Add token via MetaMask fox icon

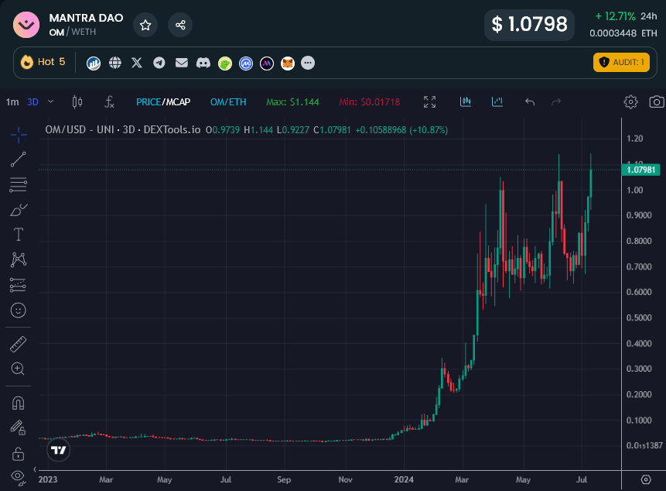tap(288, 64)
